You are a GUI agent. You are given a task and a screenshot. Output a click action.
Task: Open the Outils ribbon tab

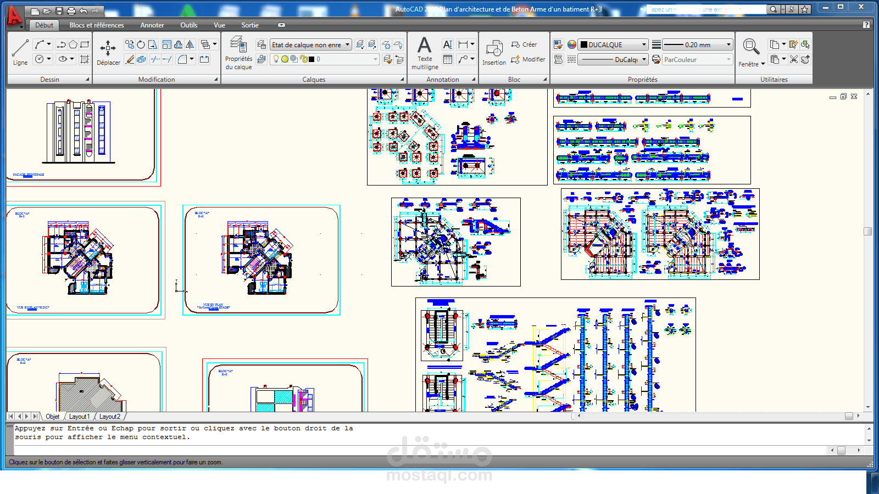(189, 25)
